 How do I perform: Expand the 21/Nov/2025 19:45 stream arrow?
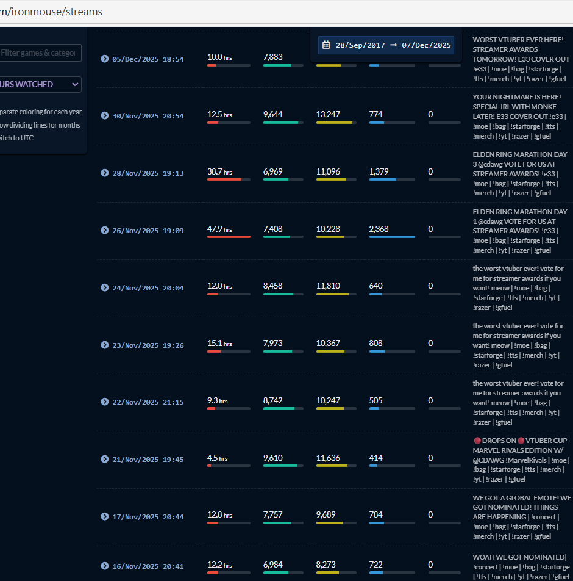click(105, 459)
